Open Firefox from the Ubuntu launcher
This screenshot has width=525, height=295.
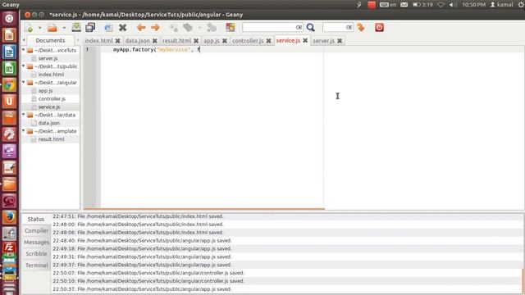pos(9,217)
